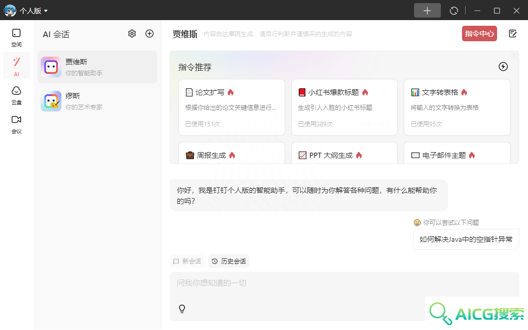Image resolution: width=528 pixels, height=330 pixels.
Task: Choose the 周报生成 command card
Action: [232, 153]
